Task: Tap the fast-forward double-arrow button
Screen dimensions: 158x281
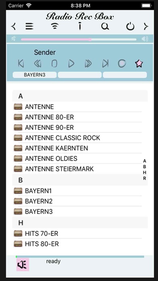Action: click(x=88, y=63)
